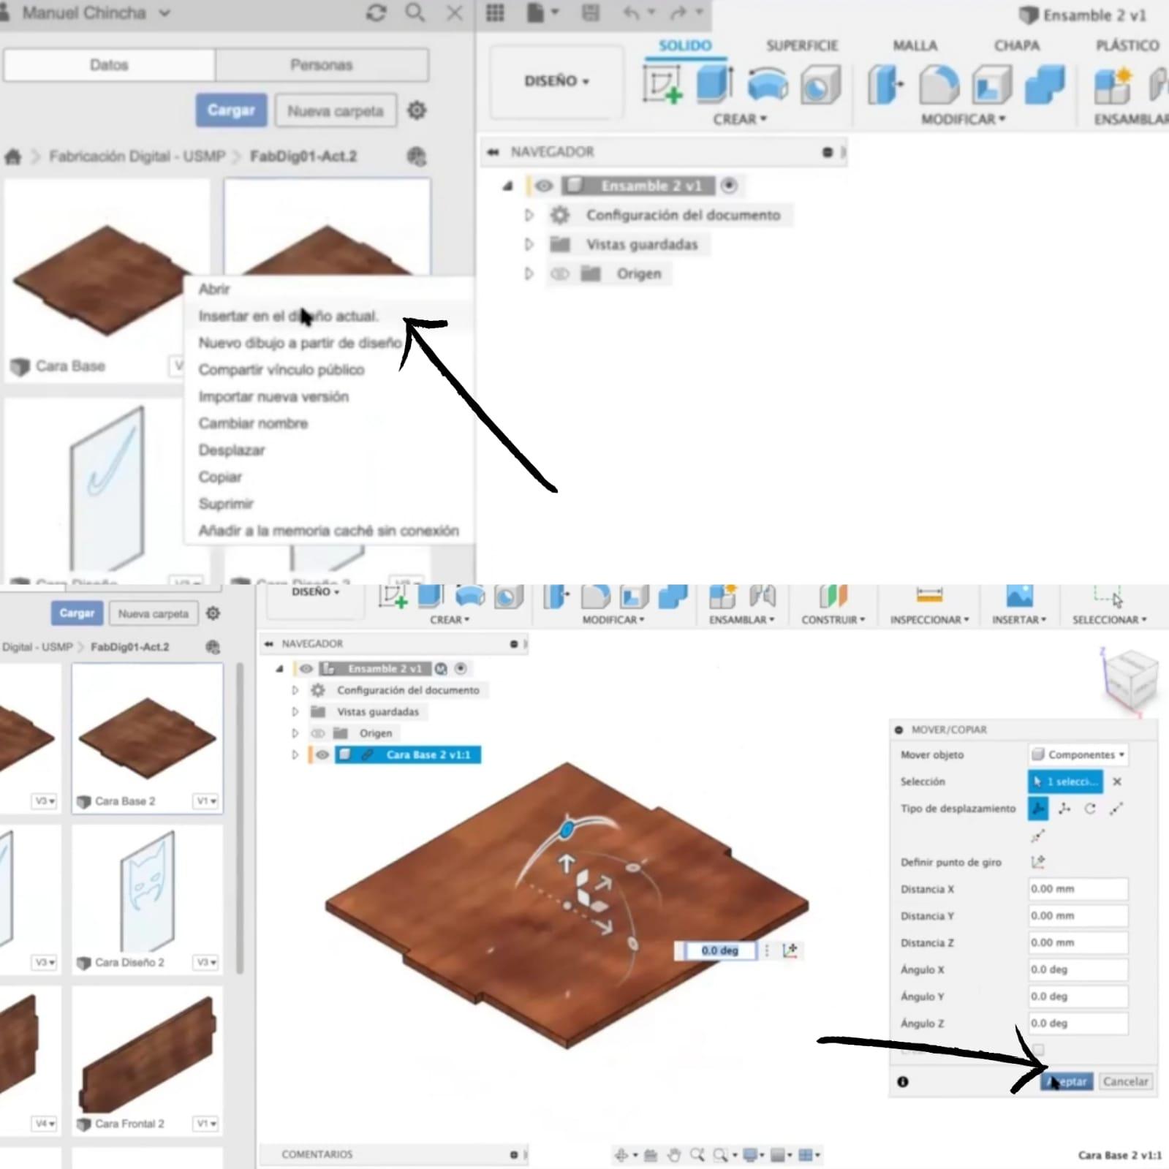
Task: Open Display Settings monitor icon in navigation bar
Action: 751,1155
